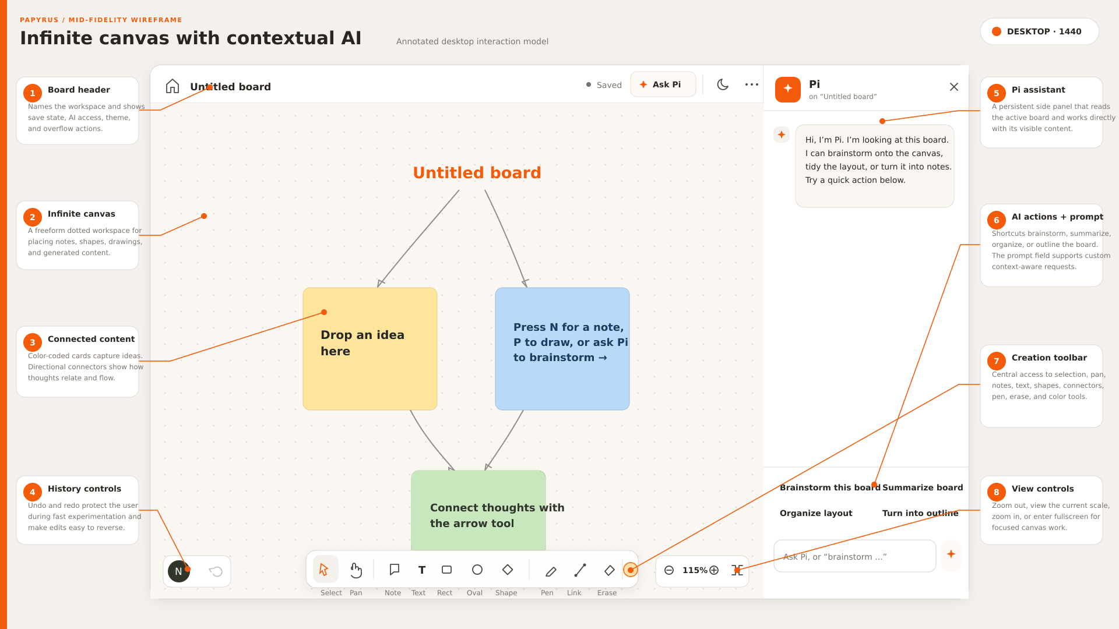Select the Oval tool
The height and width of the screenshot is (629, 1119).
[x=477, y=570]
